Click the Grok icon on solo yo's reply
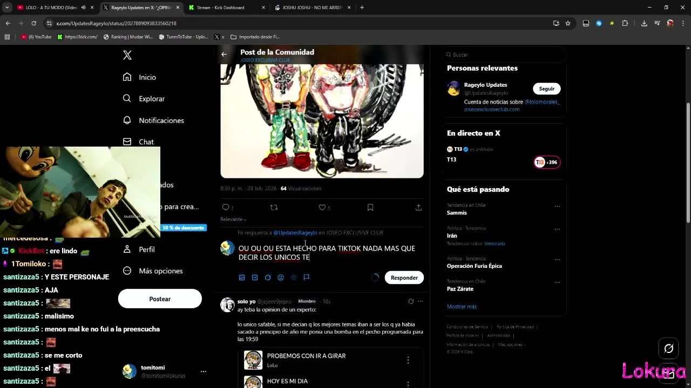 point(411,301)
